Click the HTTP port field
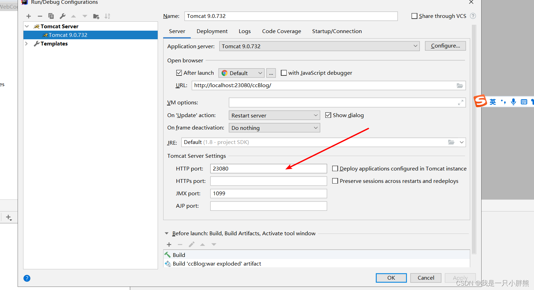The width and height of the screenshot is (534, 290). point(268,168)
